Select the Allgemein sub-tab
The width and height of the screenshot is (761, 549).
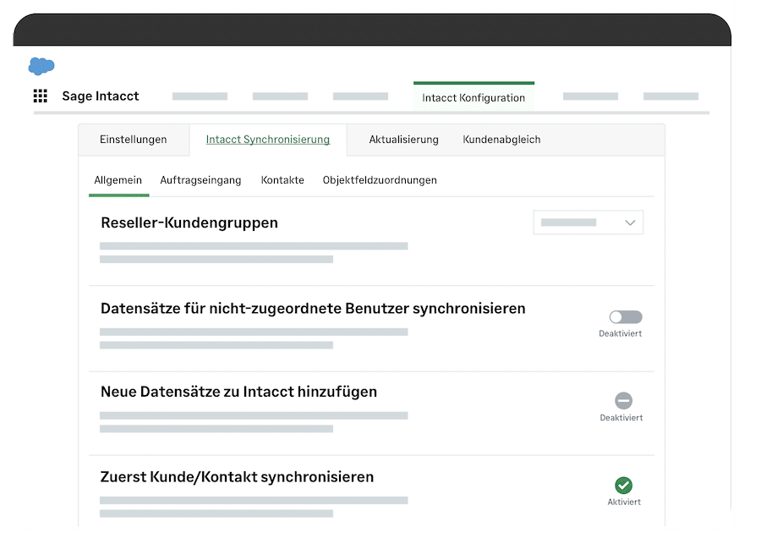tap(118, 180)
